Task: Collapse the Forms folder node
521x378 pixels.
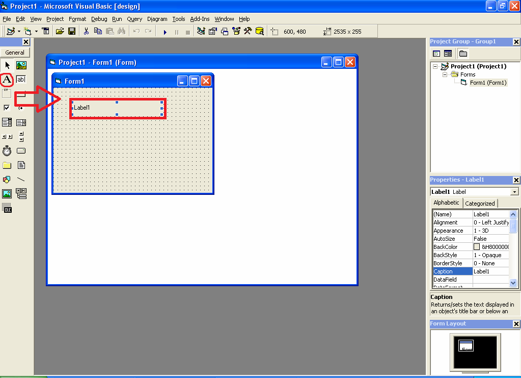Action: (x=445, y=74)
